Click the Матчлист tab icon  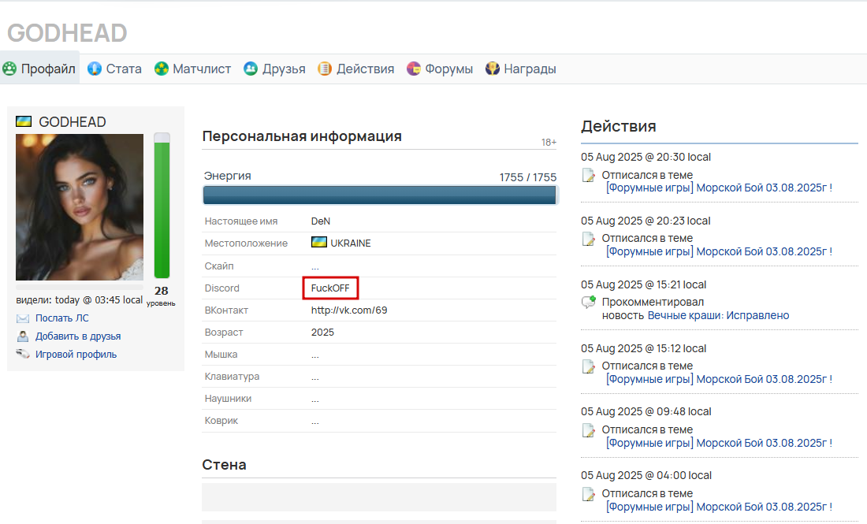click(x=162, y=69)
